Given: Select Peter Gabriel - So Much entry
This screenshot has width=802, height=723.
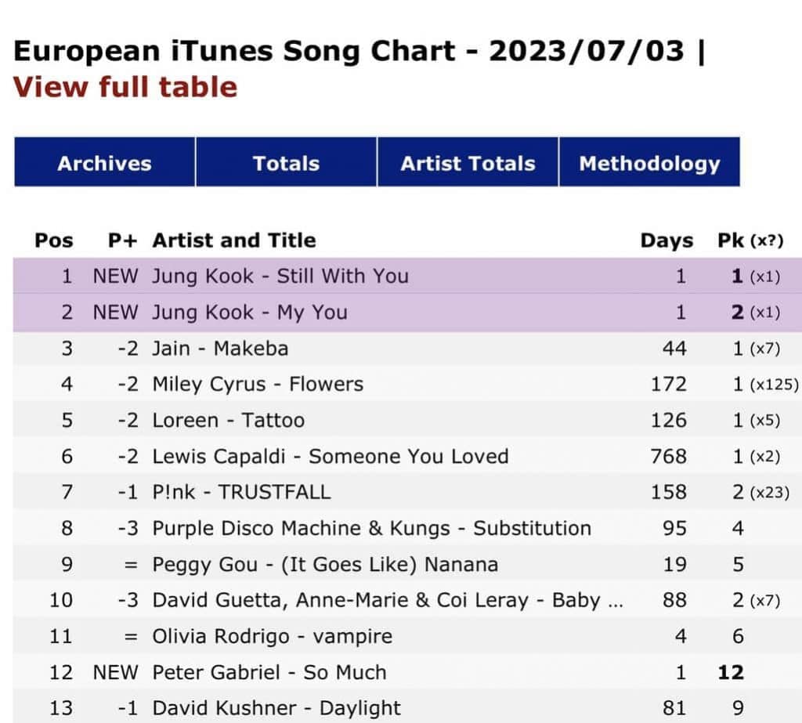Looking at the screenshot, I should pyautogui.click(x=269, y=672).
